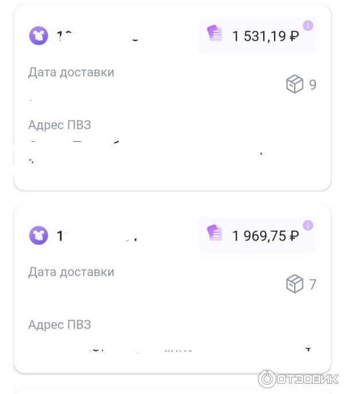Tap "Дата доставки" label in the first card
The width and height of the screenshot is (344, 394).
pyautogui.click(x=71, y=72)
